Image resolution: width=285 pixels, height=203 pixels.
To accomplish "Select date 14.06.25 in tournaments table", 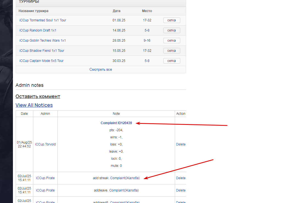I will pyautogui.click(x=119, y=30).
